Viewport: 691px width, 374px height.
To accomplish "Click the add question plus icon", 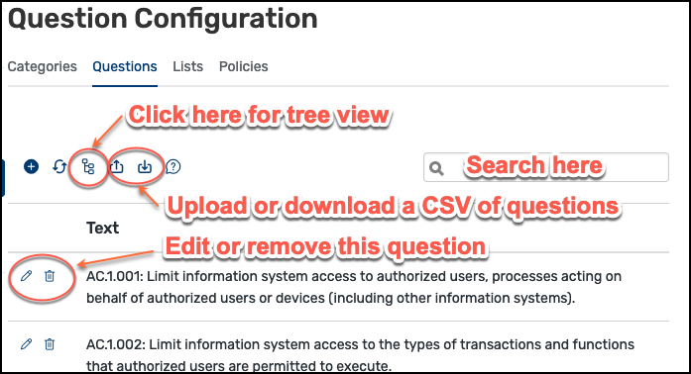I will pyautogui.click(x=31, y=167).
